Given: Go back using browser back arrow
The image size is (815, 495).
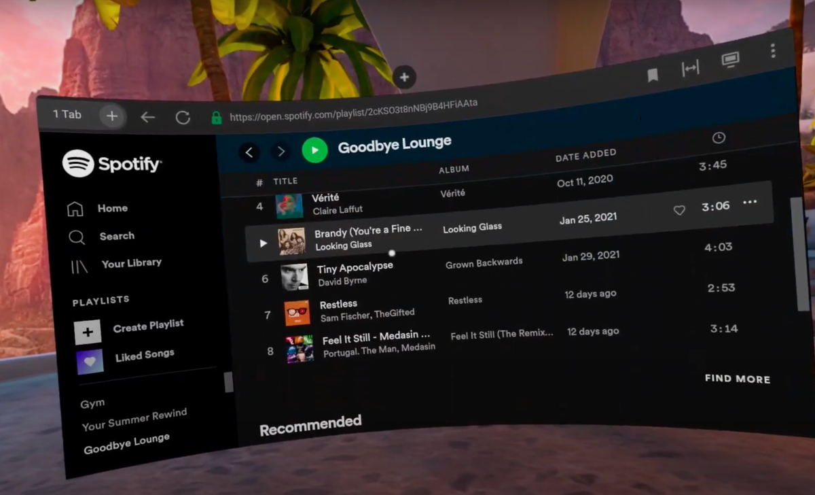Looking at the screenshot, I should point(147,117).
